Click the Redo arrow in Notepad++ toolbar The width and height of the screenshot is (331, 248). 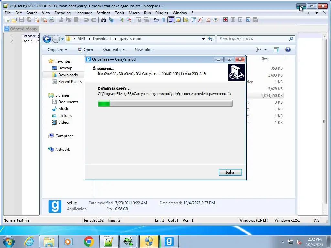[x=93, y=20]
